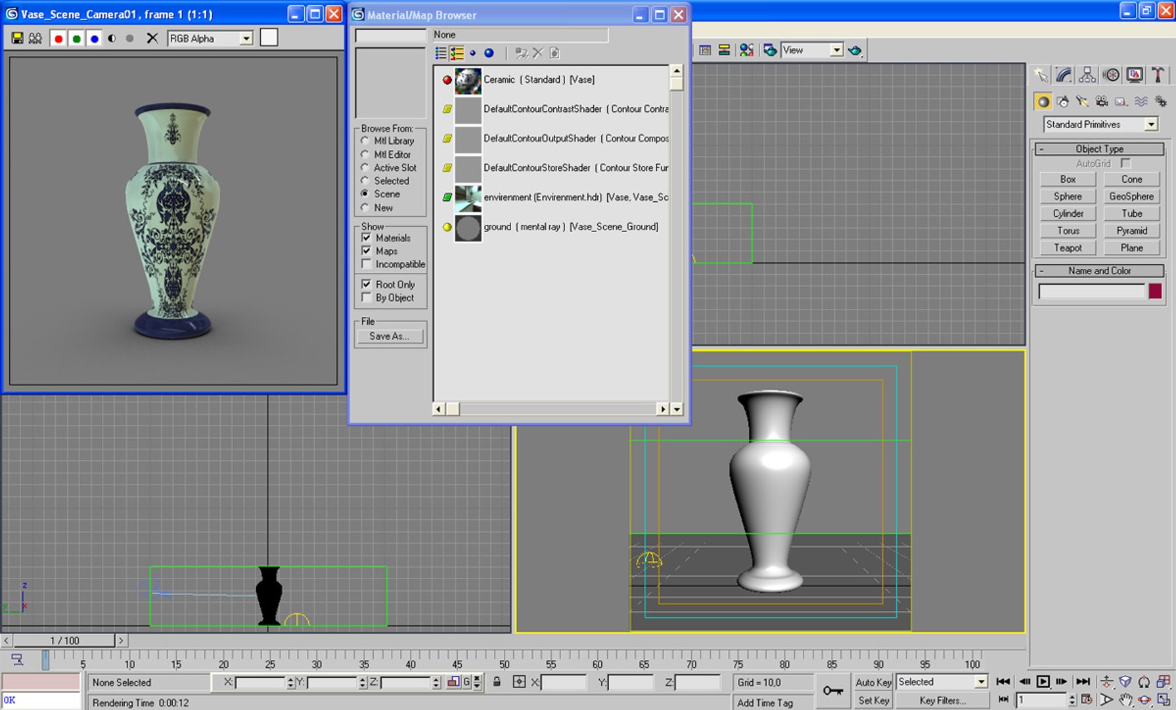Clone the rendered frame window
Viewport: 1176px width, 710px height.
(35, 38)
